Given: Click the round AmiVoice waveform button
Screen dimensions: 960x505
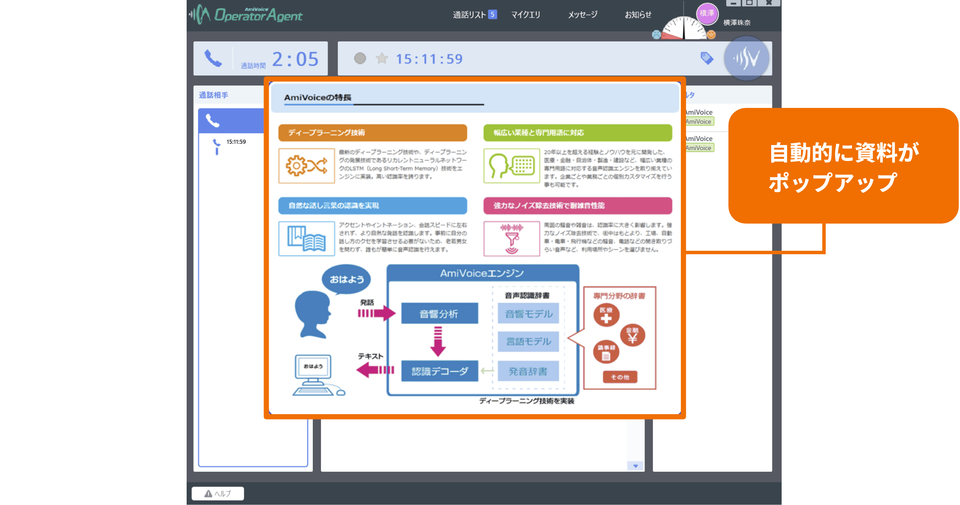Looking at the screenshot, I should point(747,58).
